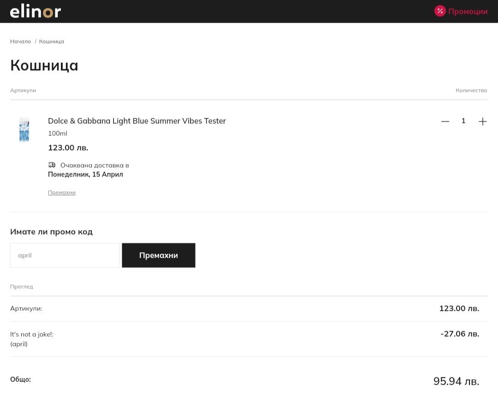Image resolution: width=498 pixels, height=405 pixels.
Task: Increase quantity with the plus icon
Action: click(482, 121)
